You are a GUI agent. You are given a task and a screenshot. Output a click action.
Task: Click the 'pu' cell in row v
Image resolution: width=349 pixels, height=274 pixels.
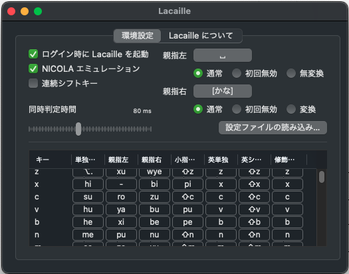pos(187,209)
